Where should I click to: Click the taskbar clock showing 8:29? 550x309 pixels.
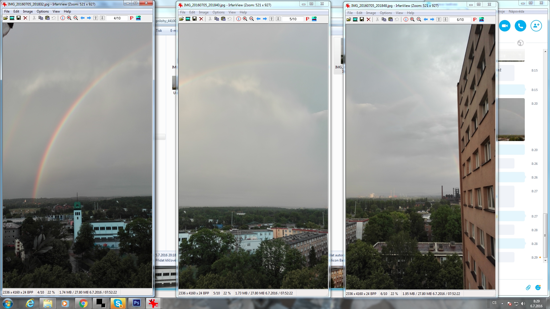click(x=536, y=301)
